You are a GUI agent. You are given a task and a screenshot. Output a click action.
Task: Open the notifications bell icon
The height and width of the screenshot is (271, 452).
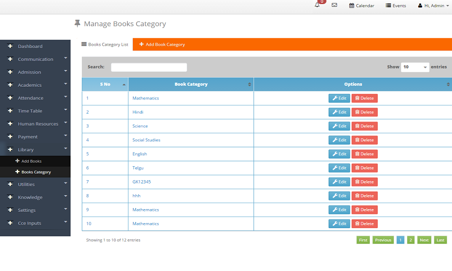(317, 5)
